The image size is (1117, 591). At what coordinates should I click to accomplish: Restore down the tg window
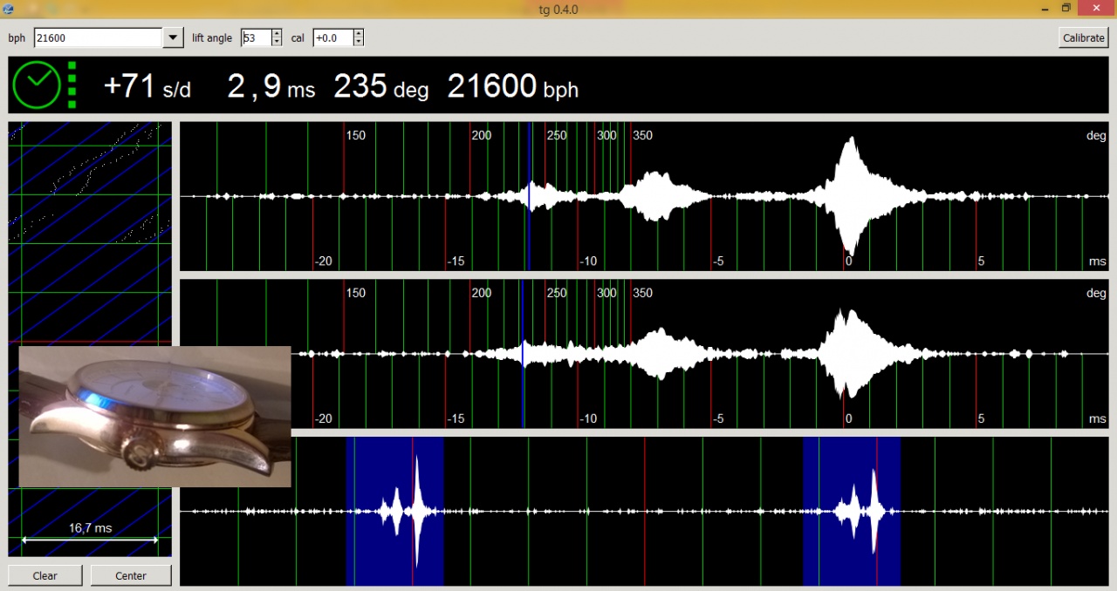tap(1066, 8)
